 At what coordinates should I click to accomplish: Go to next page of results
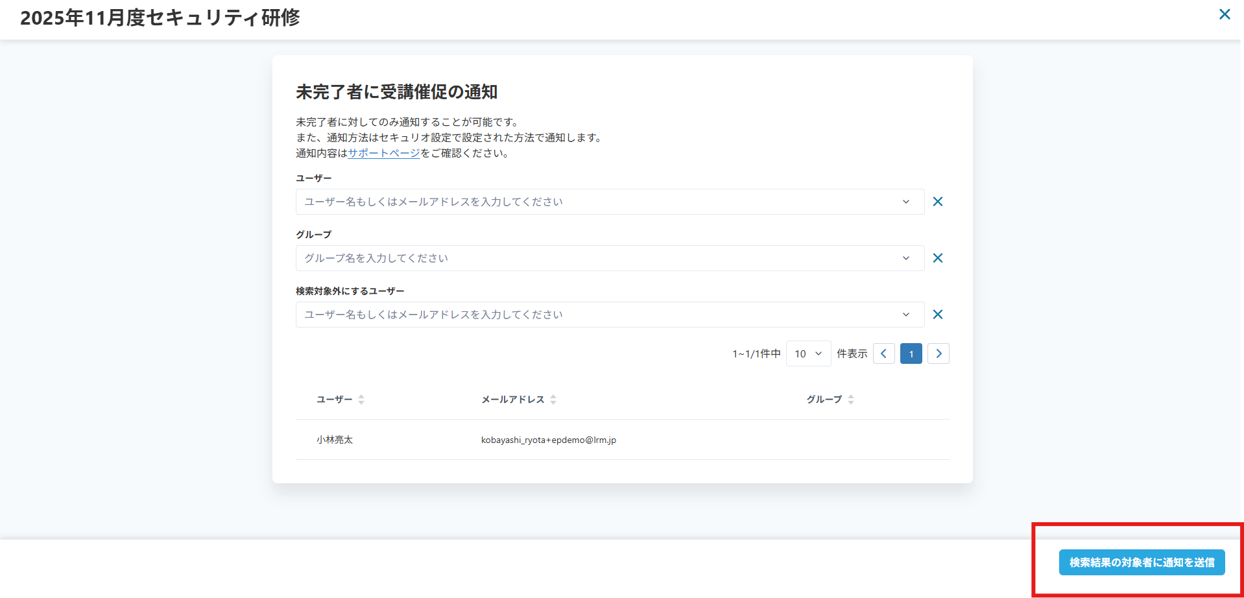click(938, 353)
